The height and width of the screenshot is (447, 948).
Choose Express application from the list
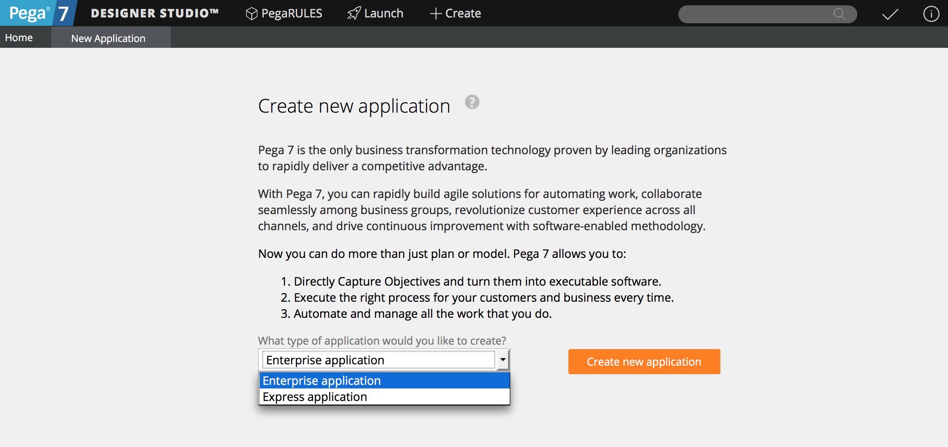coord(385,396)
